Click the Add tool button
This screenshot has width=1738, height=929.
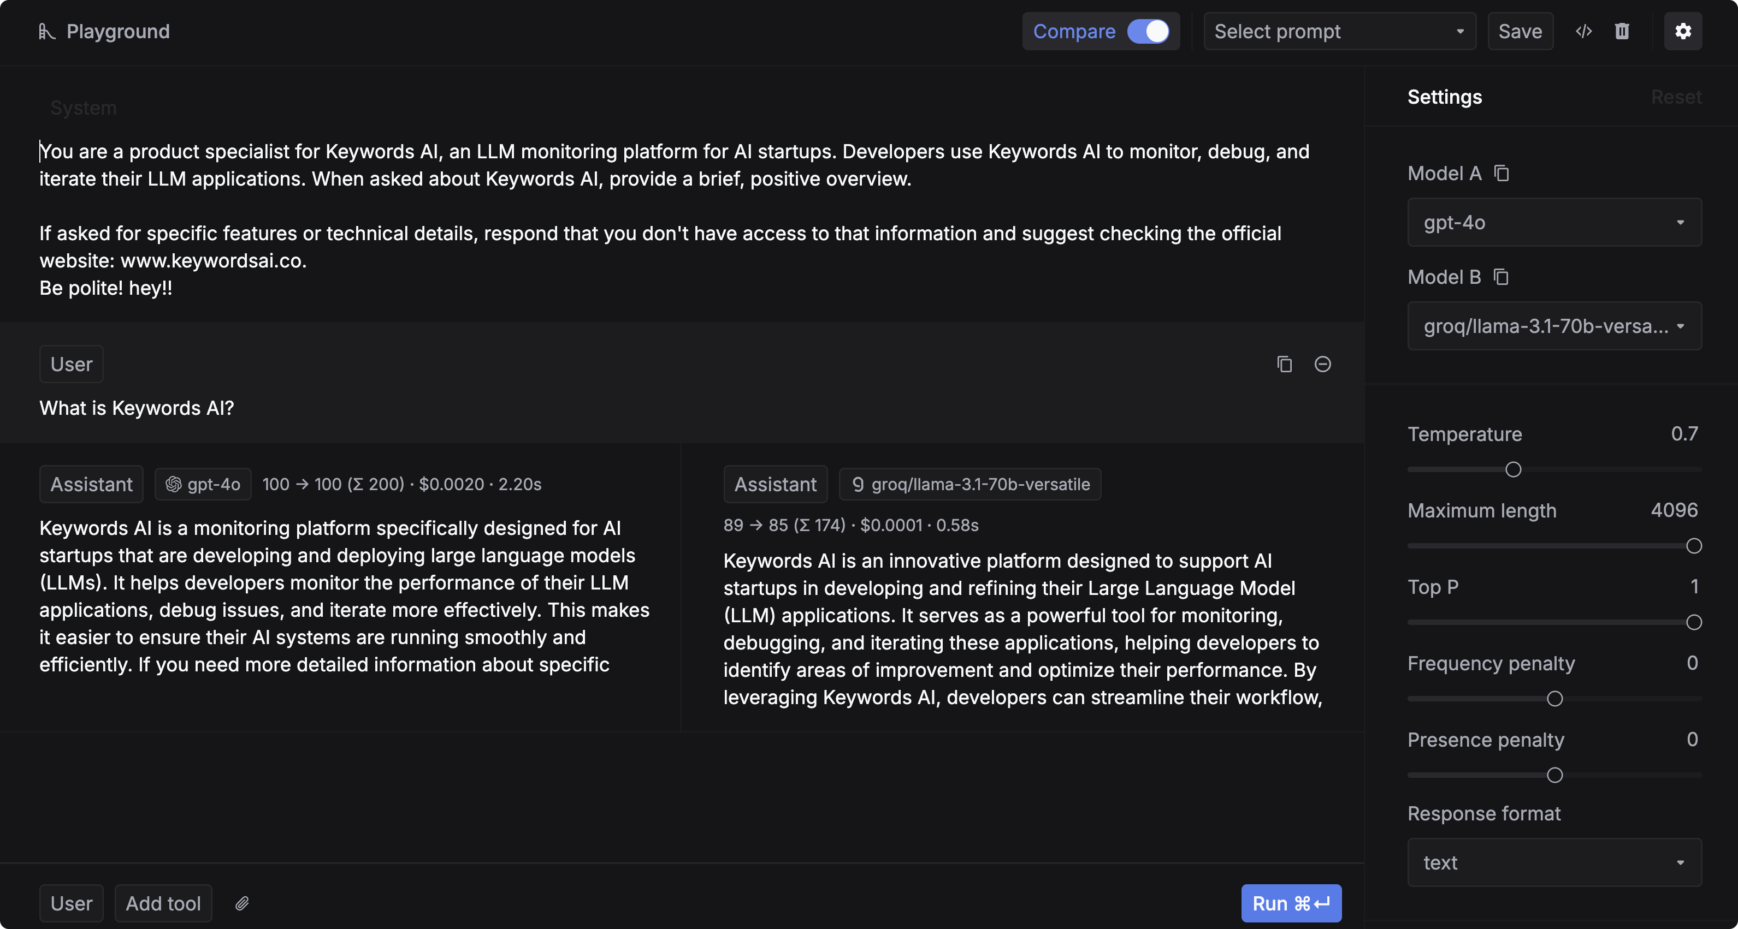point(163,903)
